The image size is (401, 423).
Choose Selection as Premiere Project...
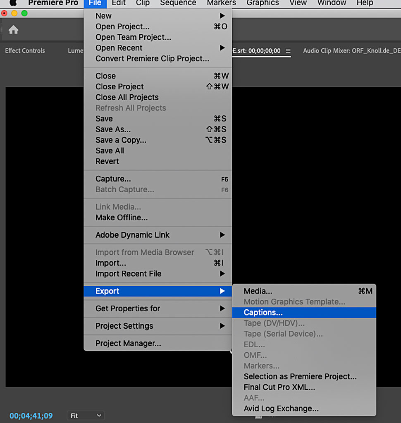pyautogui.click(x=304, y=377)
